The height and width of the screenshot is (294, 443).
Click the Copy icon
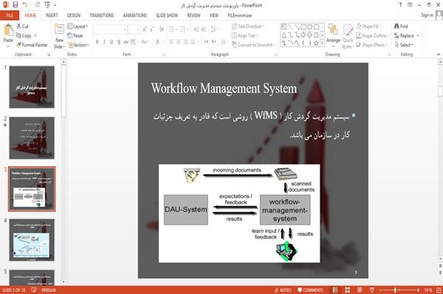(18, 35)
